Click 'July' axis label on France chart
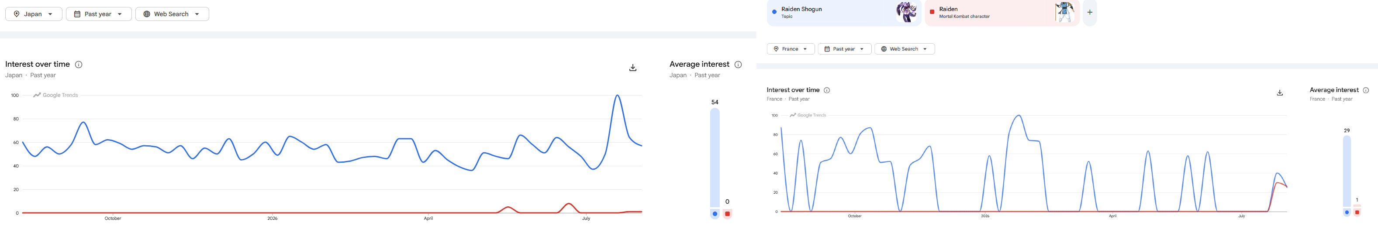Screen dimensions: 1378x229 [x=1242, y=216]
